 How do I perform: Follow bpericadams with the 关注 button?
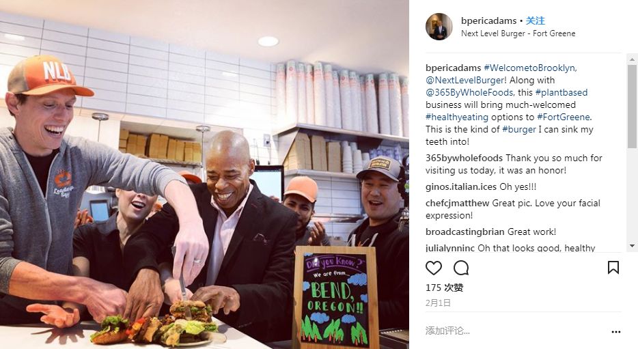[535, 20]
